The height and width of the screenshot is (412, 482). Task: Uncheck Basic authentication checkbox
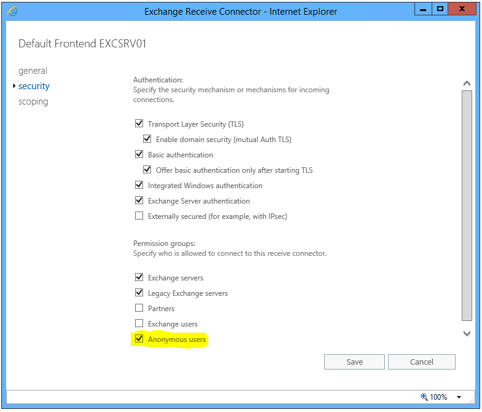point(139,154)
